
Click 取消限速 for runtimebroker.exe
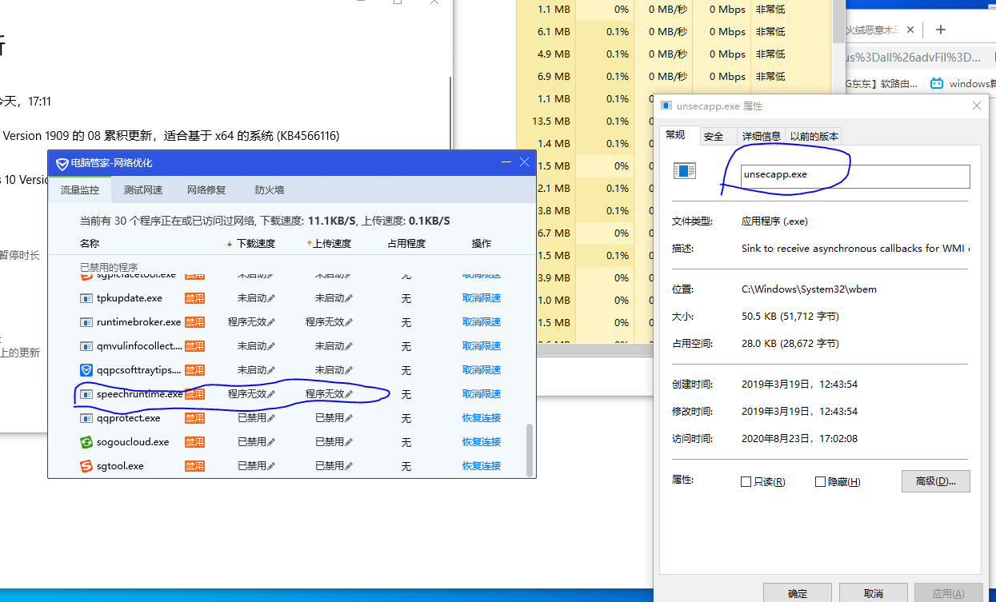tap(482, 322)
